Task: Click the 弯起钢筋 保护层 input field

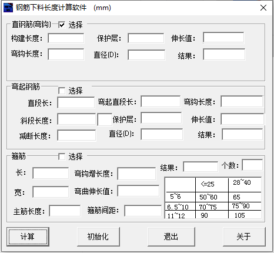Action: coord(161,118)
